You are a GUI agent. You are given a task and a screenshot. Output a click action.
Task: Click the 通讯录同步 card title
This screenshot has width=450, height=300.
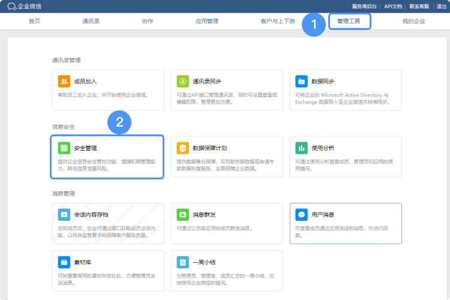tap(207, 82)
